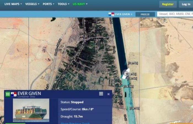The image size is (193, 124).
Task: Click the small dark vessel marker in canal
Action: pos(125,95)
